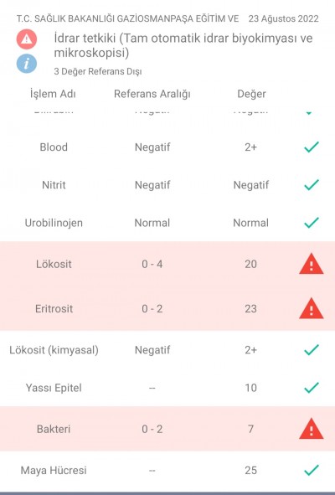Viewport: 335px width, 495px height.
Task: Tap the 3 Değer Referans Dışı text
Action: click(x=98, y=71)
